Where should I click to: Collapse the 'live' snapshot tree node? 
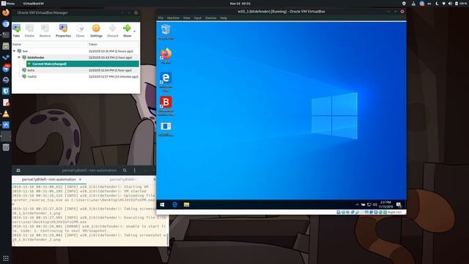pos(14,51)
